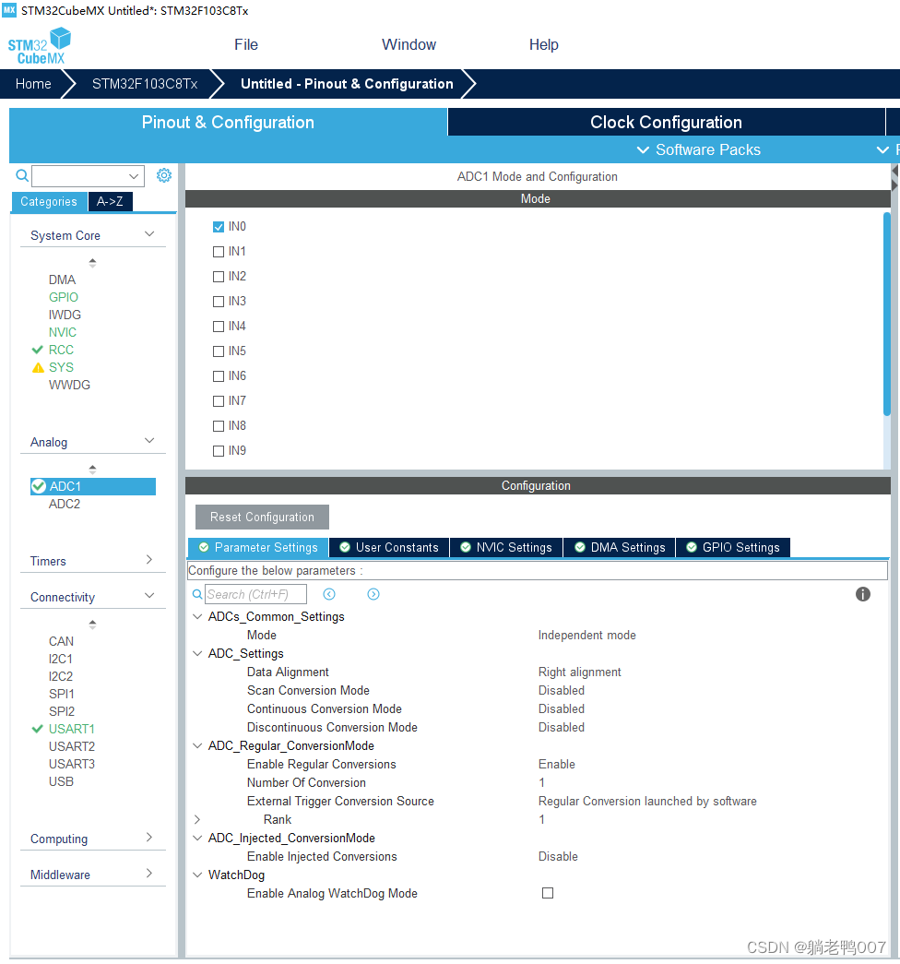Select I2C1 peripheral
The image size is (900, 964).
tap(61, 659)
